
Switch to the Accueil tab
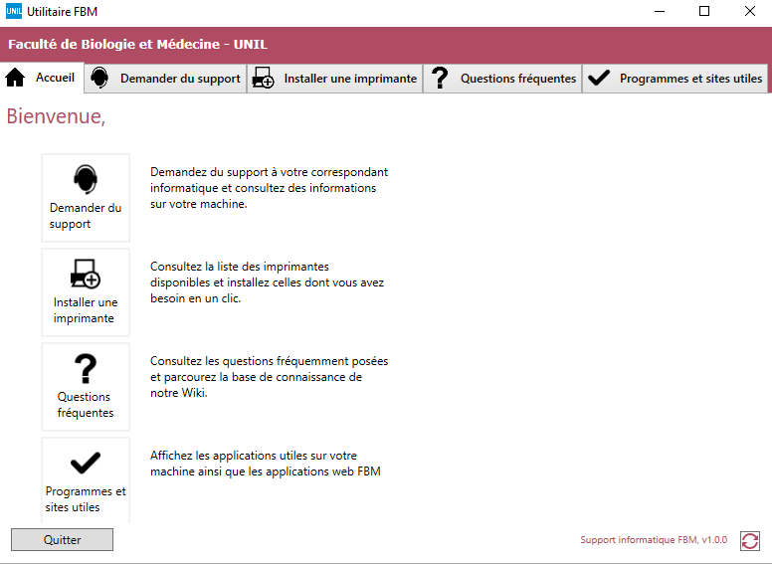click(42, 79)
